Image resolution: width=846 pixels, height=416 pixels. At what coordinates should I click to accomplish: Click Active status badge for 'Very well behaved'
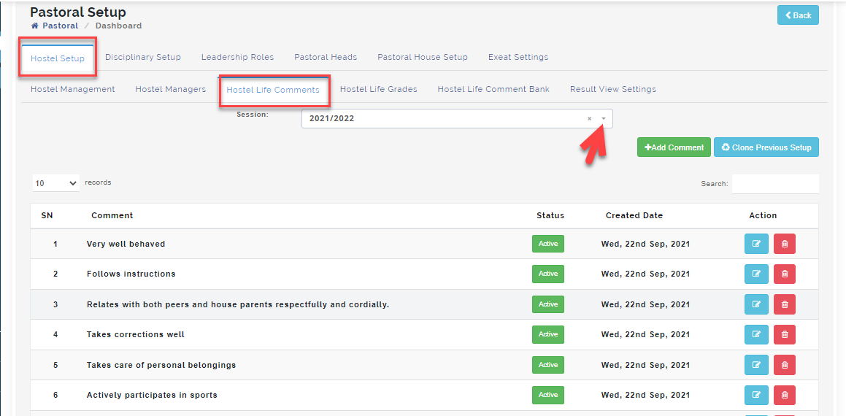[x=548, y=244]
